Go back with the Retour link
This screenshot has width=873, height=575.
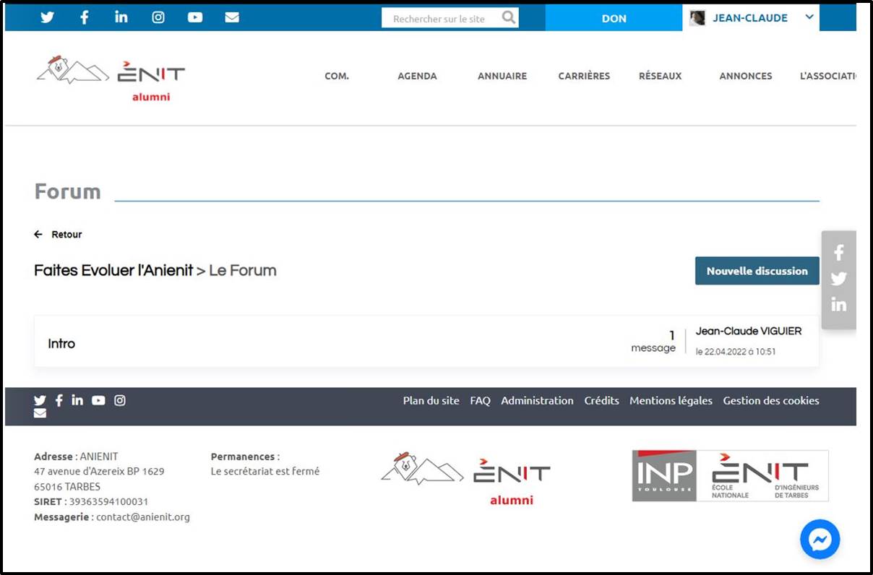[x=59, y=235]
